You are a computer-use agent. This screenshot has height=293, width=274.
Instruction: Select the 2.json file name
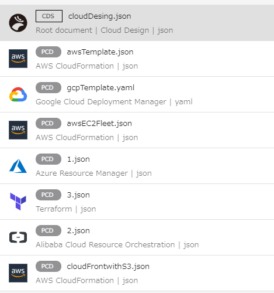[78, 231]
